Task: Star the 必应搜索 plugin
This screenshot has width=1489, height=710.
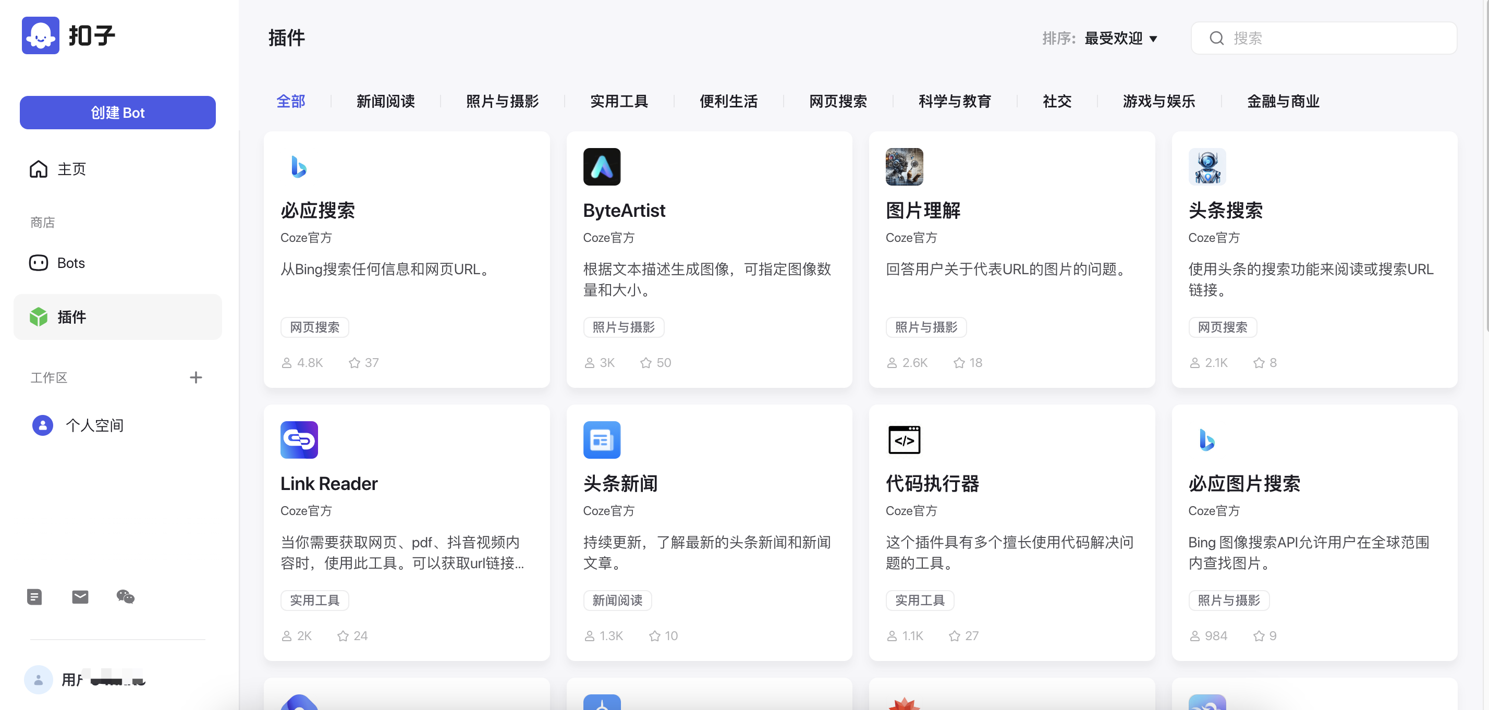Action: (x=355, y=362)
